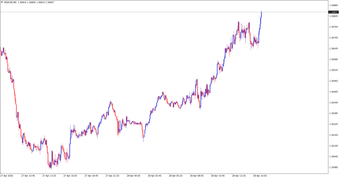Click the 1.36405 price scale value
Image resolution: width=340 pixels, height=178 pixels.
[x=333, y=92]
